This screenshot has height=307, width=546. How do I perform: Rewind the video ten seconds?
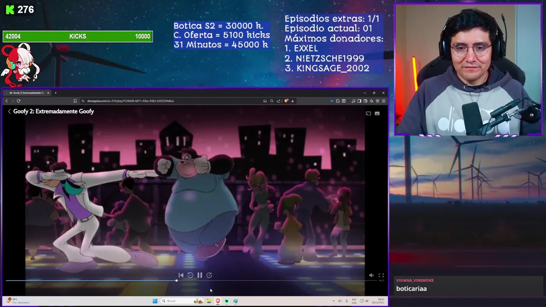tap(190, 275)
